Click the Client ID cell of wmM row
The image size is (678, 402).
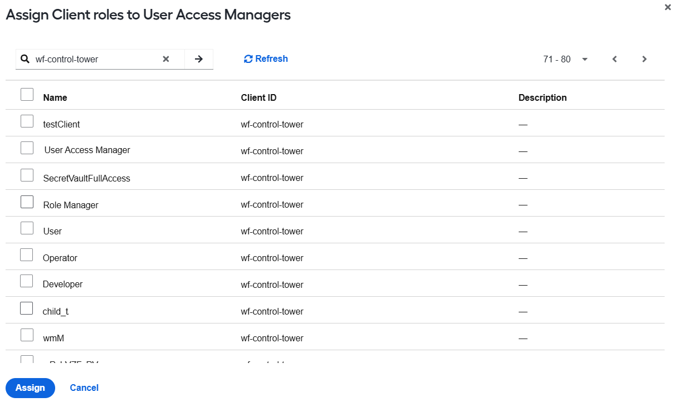point(272,338)
